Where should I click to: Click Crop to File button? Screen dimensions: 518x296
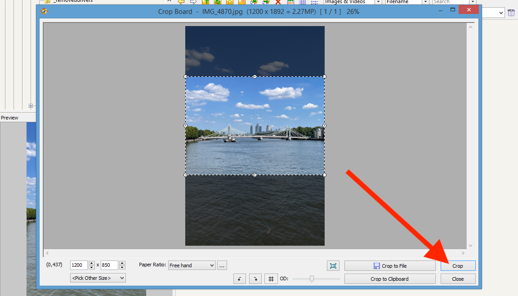pyautogui.click(x=390, y=265)
